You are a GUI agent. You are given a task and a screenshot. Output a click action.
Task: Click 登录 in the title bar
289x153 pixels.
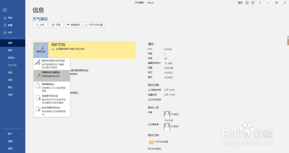point(240,3)
